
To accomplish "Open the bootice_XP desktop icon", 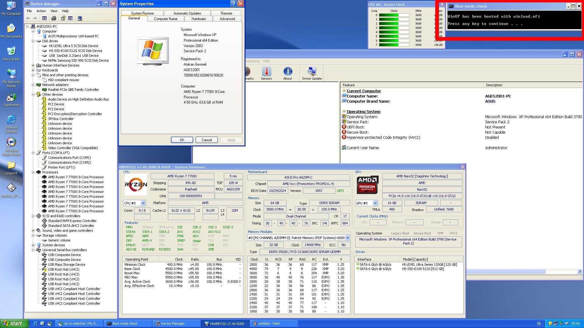I will 11,191.
